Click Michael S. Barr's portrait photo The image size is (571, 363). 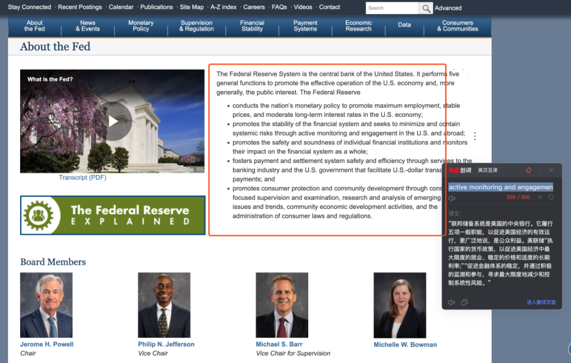(282, 305)
